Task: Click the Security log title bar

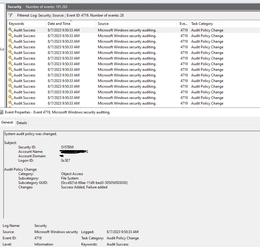Action: pos(15,7)
